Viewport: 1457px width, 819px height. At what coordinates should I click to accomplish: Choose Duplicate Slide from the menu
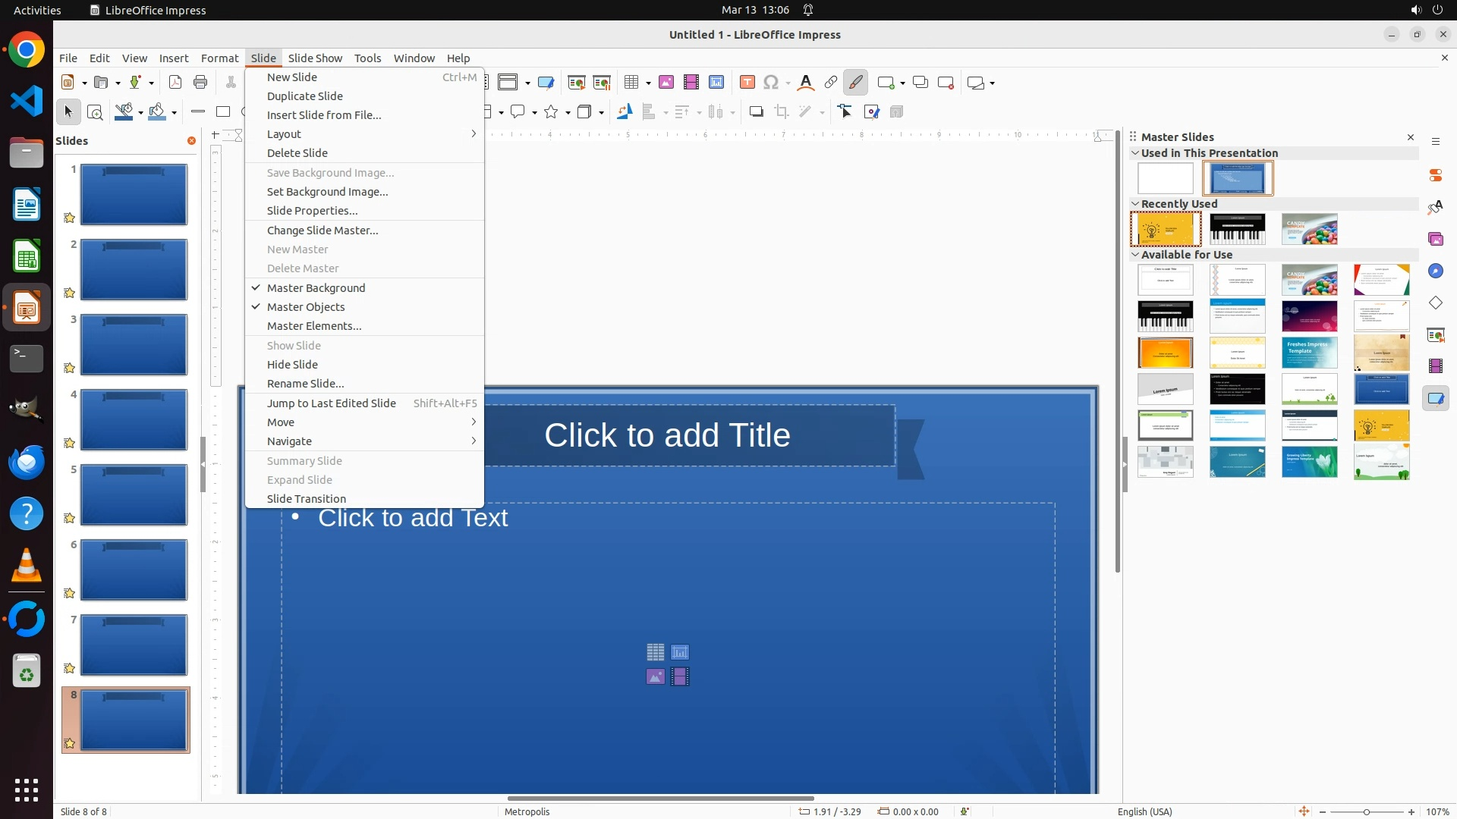(305, 96)
